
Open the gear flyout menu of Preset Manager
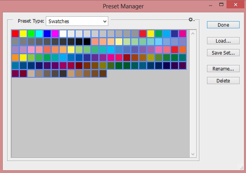point(191,20)
